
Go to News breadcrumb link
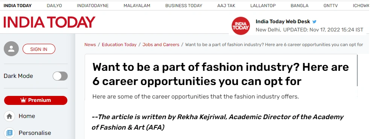pyautogui.click(x=90, y=45)
